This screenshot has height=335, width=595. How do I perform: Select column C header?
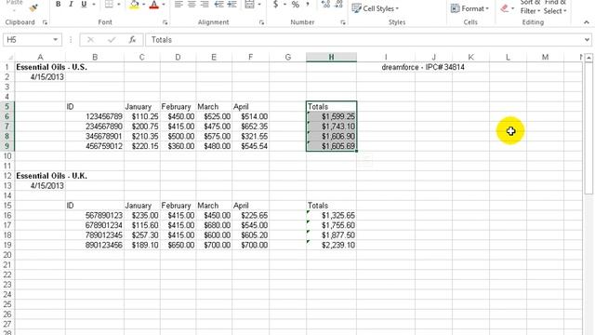142,58
